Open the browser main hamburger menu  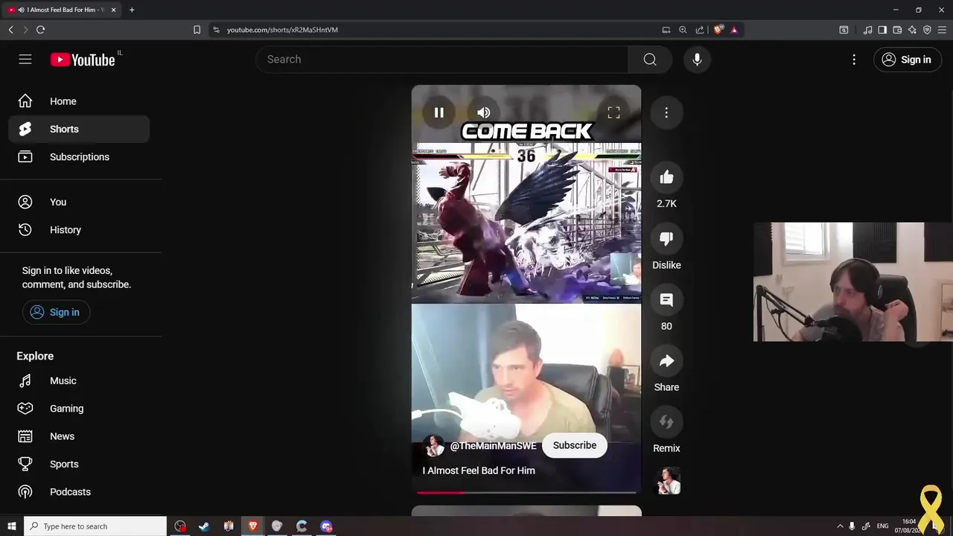click(x=942, y=30)
